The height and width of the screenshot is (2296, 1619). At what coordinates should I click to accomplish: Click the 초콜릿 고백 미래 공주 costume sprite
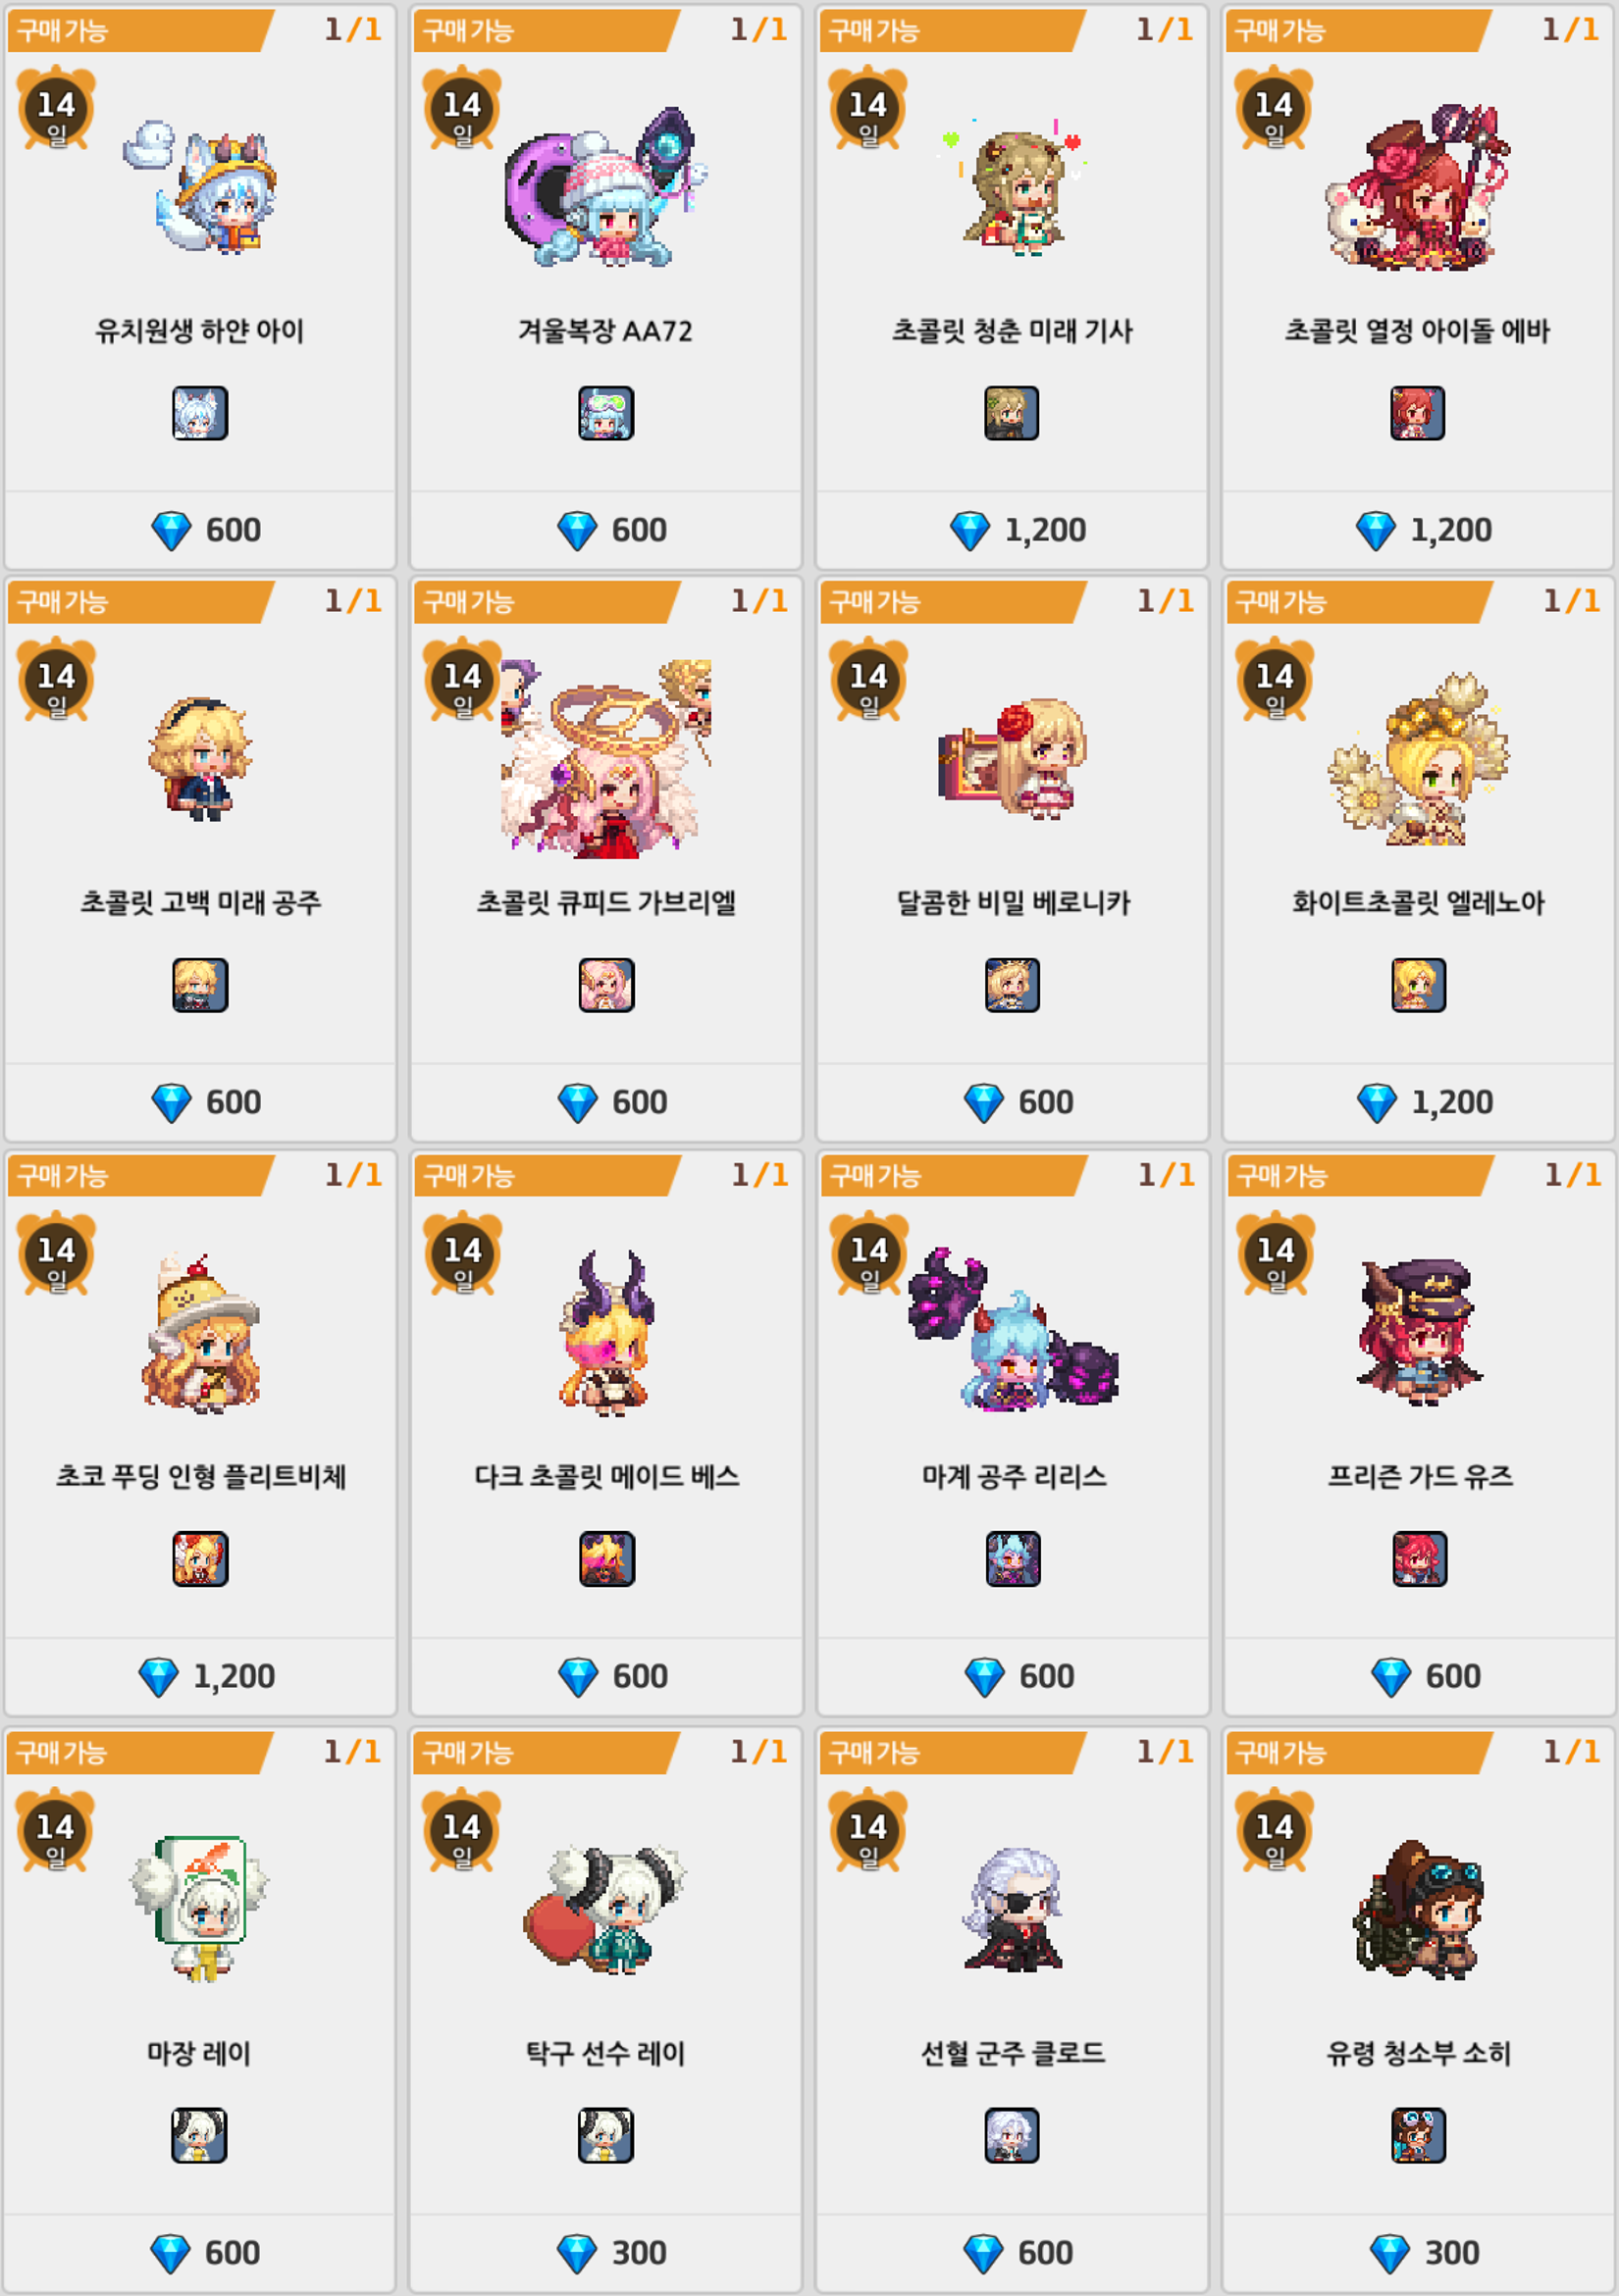(200, 760)
